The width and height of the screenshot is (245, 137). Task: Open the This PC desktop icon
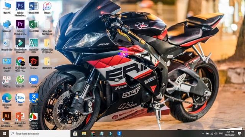point(7,8)
